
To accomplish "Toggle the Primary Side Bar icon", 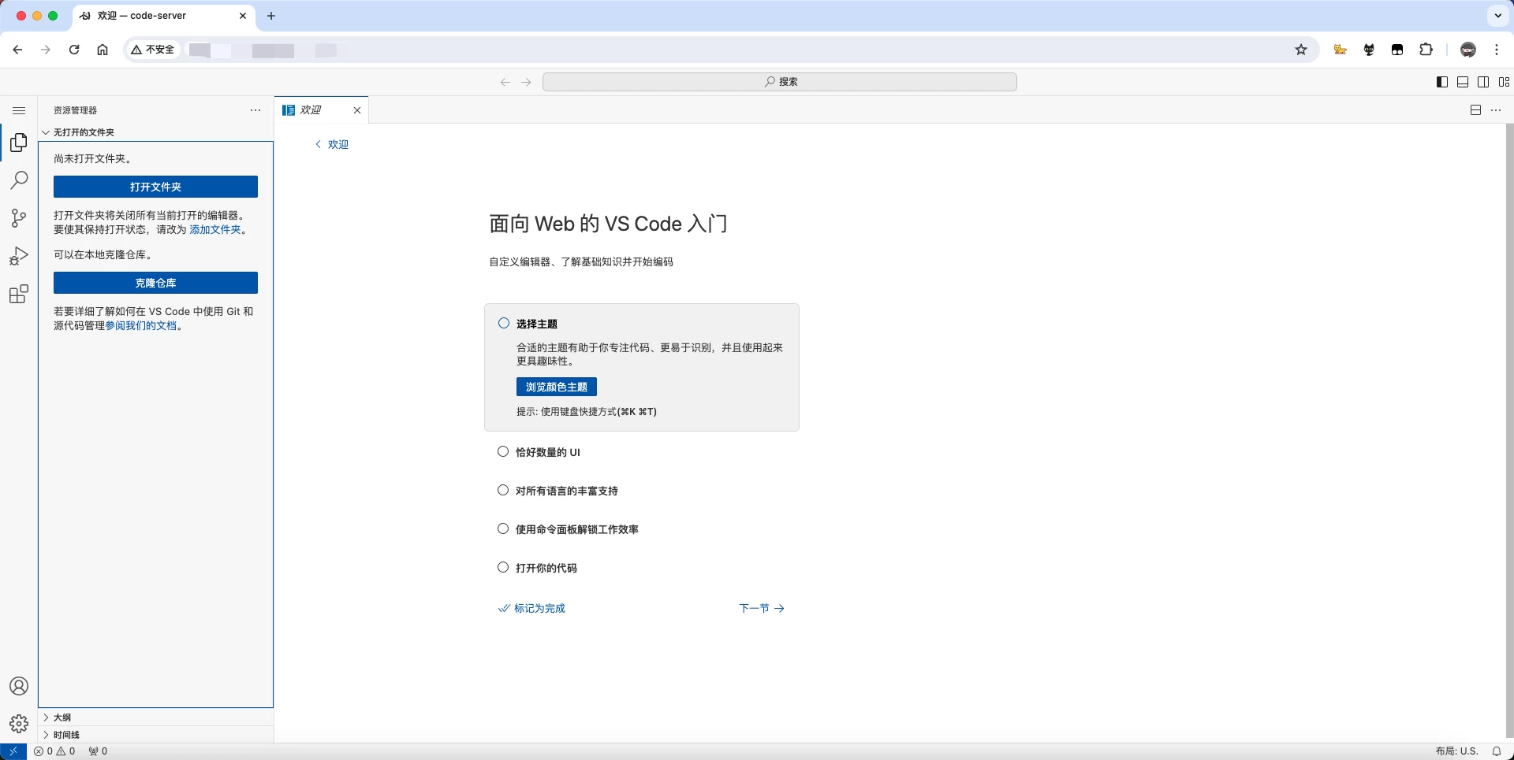I will point(1442,81).
